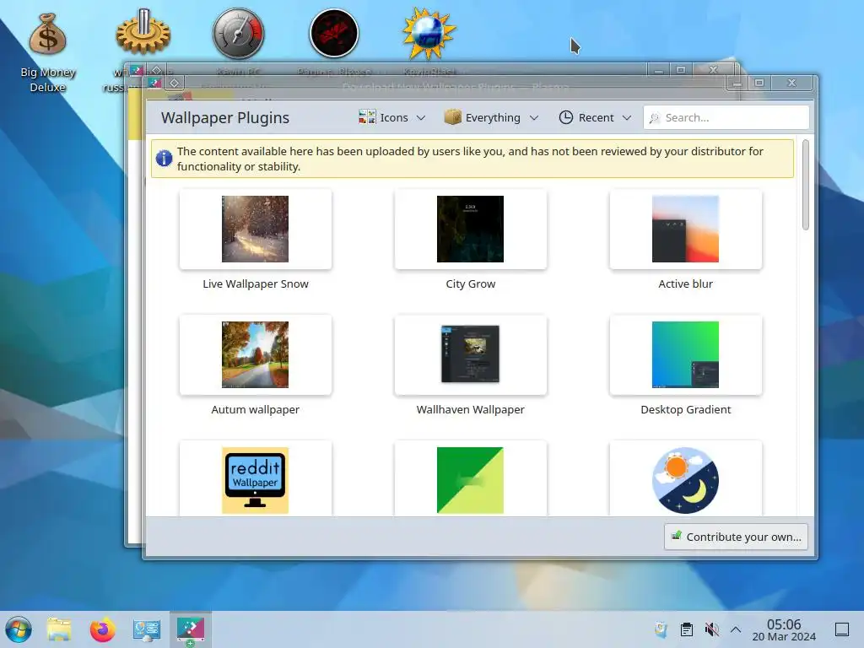Maximize the background window behind the dialog
Screen dimensions: 864x648
(681, 70)
